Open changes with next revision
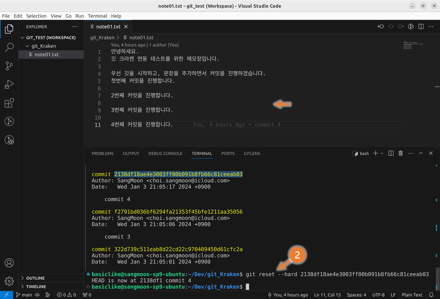The width and height of the screenshot is (440, 299). pyautogui.click(x=401, y=26)
